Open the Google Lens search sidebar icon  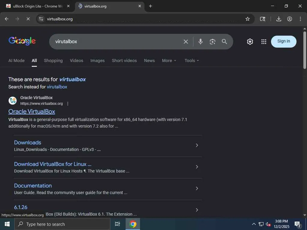coord(263,19)
